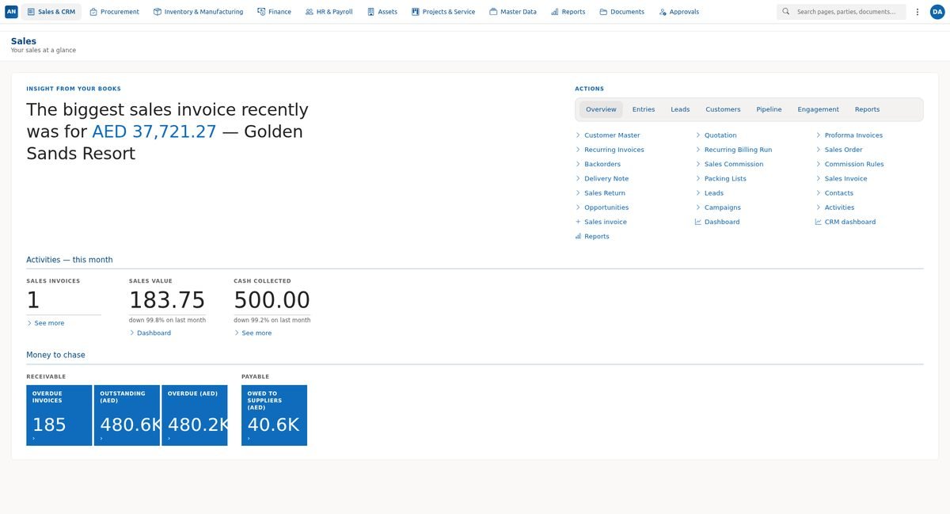The image size is (950, 514).
Task: Open the Sales Return link
Action: [x=605, y=193]
